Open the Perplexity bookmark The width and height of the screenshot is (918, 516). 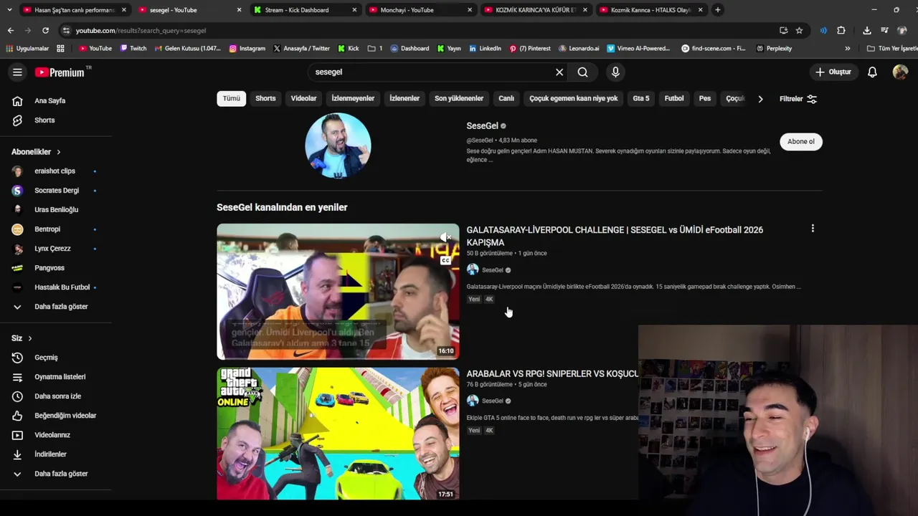coord(774,49)
